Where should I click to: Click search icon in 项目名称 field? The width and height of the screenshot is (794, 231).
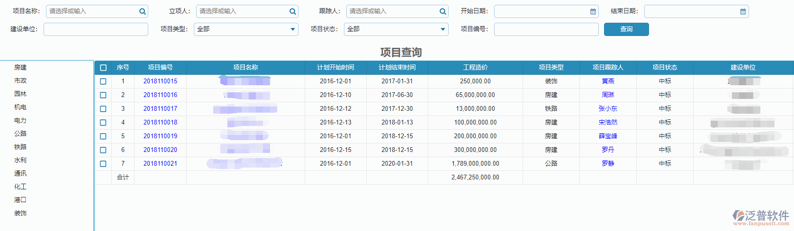(142, 12)
